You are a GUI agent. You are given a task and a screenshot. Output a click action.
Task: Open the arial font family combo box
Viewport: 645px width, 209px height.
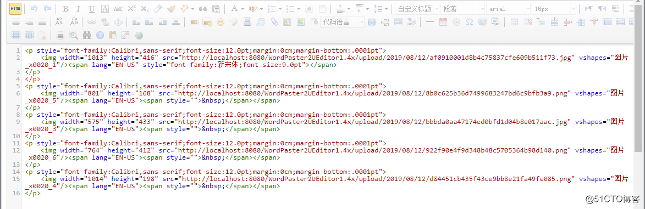point(508,9)
